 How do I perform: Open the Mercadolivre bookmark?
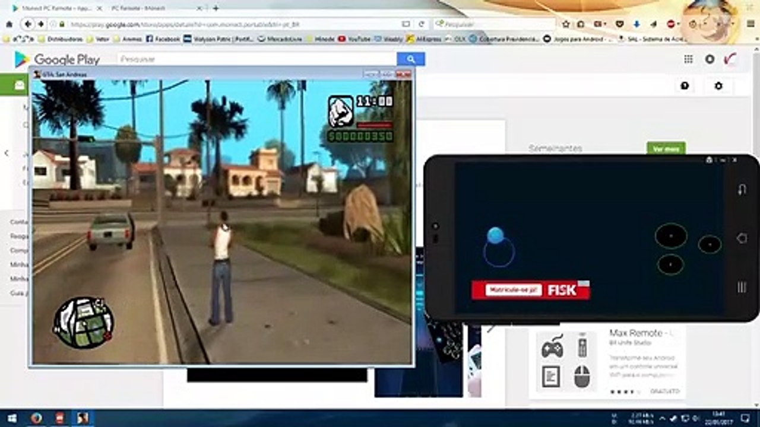278,39
